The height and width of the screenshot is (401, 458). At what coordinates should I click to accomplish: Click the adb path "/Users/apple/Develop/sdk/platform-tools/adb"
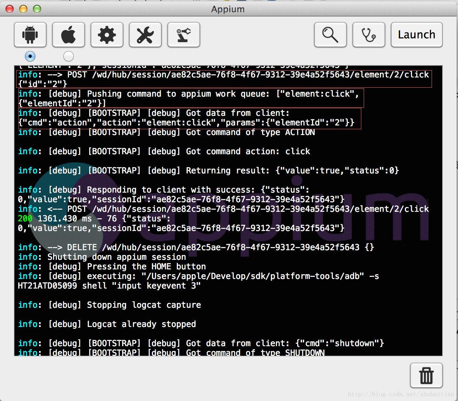[x=253, y=276]
